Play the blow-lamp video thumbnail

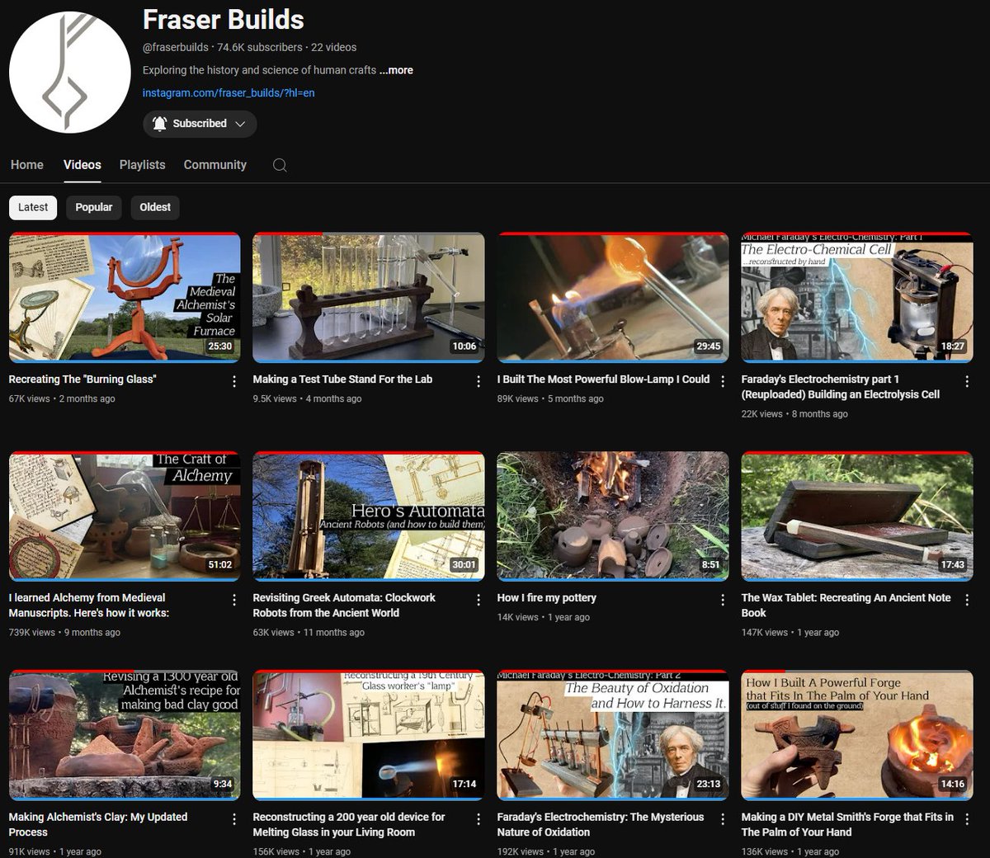[x=613, y=297]
